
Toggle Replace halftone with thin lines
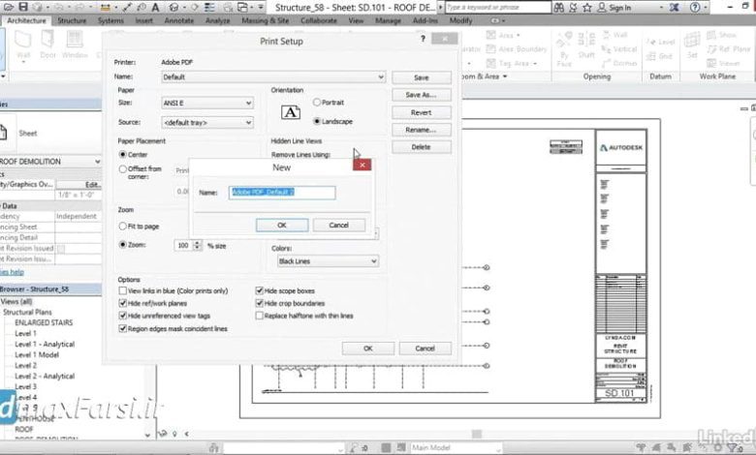pos(259,316)
